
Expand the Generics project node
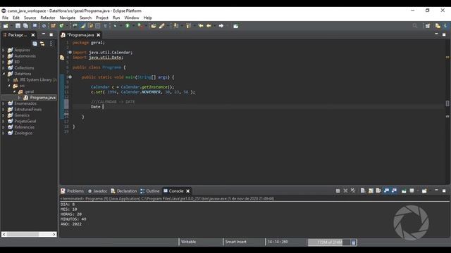click(4, 115)
